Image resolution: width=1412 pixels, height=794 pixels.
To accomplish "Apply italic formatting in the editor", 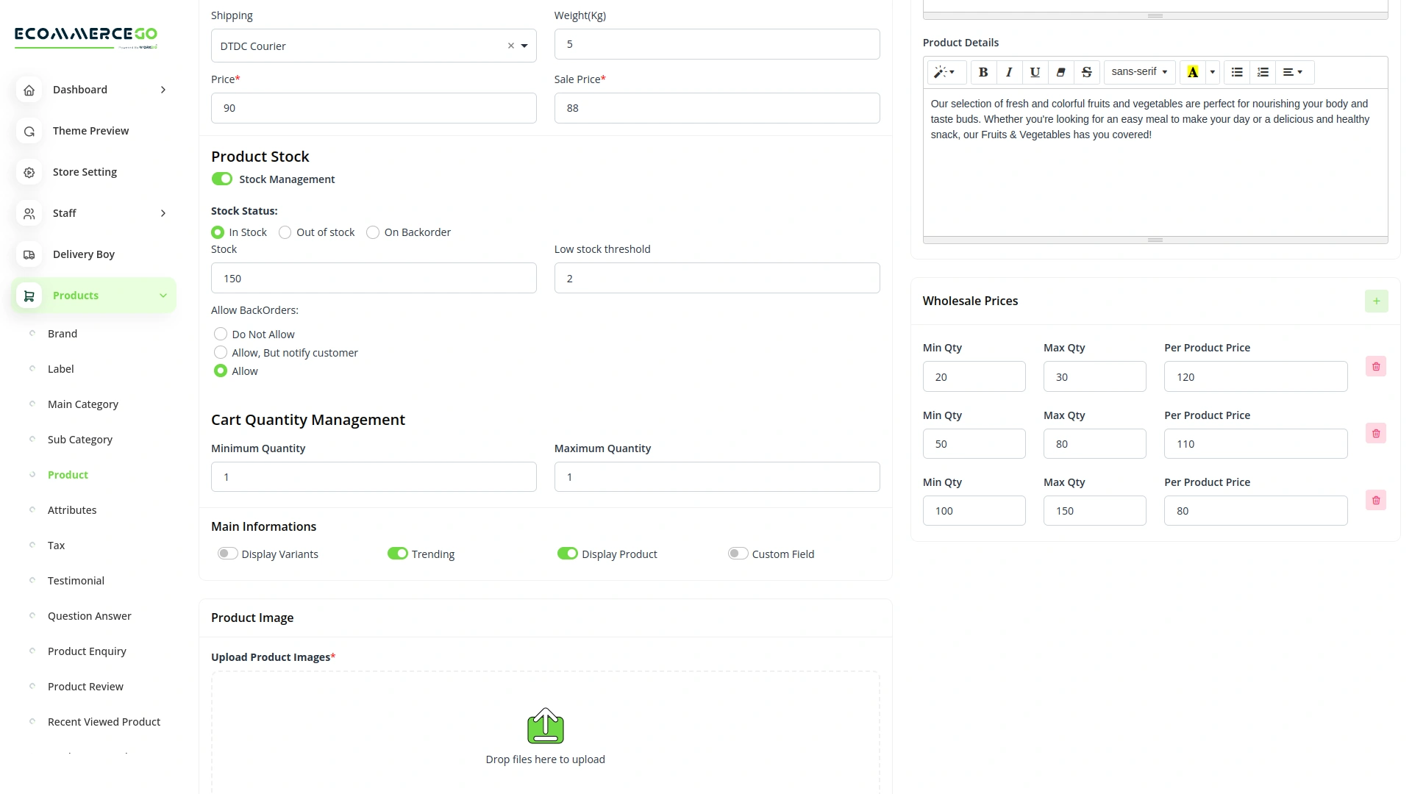I will click(1008, 72).
